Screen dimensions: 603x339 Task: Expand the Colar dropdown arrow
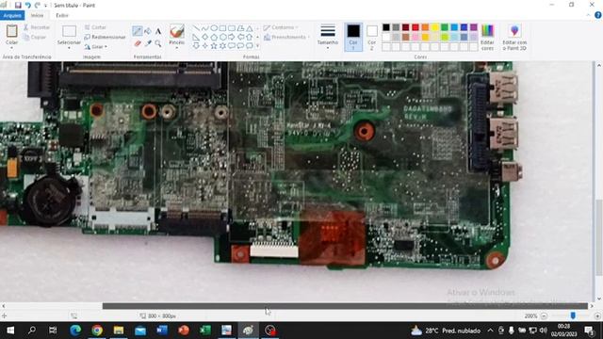11,48
